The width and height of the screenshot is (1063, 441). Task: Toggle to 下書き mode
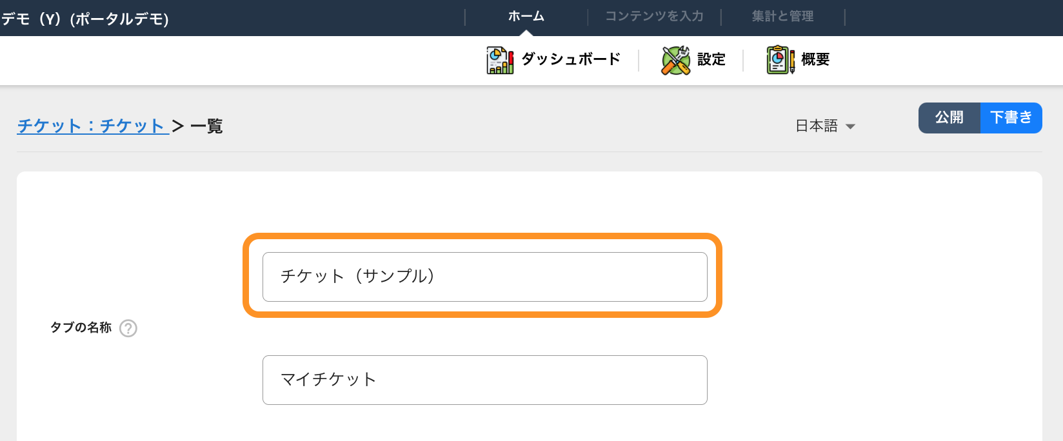click(1011, 117)
